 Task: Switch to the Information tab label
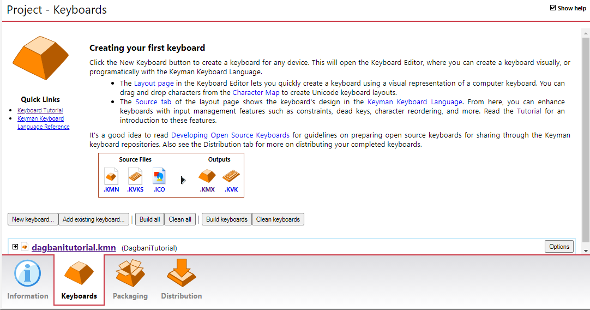[28, 296]
